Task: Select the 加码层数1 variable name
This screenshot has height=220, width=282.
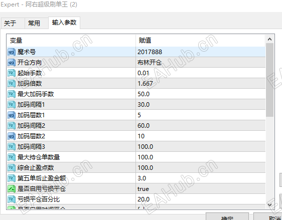Action: [31, 115]
